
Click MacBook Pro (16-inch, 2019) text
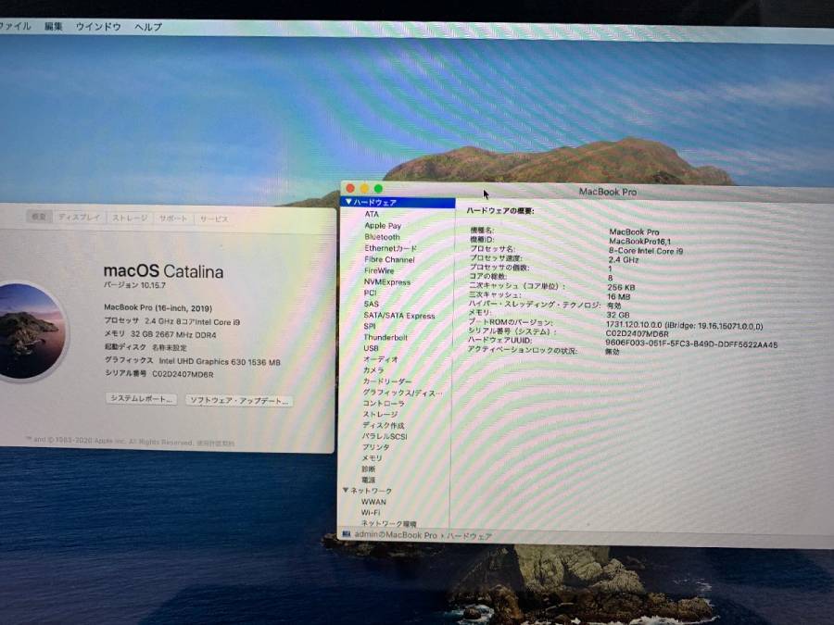(x=158, y=307)
